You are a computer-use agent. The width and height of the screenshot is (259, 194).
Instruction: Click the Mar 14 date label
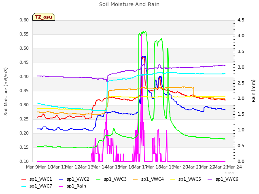click(100, 167)
